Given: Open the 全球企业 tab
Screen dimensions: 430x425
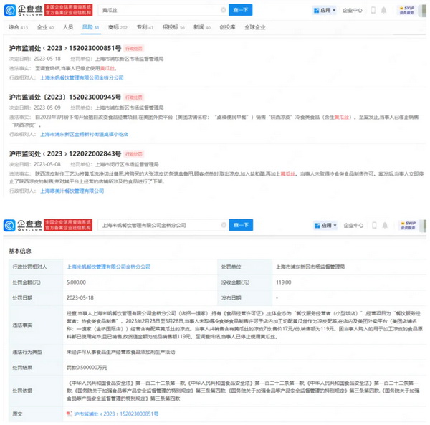Looking at the screenshot, I should [x=254, y=27].
